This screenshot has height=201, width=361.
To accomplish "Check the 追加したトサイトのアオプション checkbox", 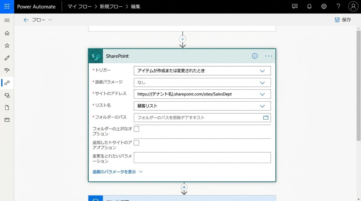I will [137, 143].
